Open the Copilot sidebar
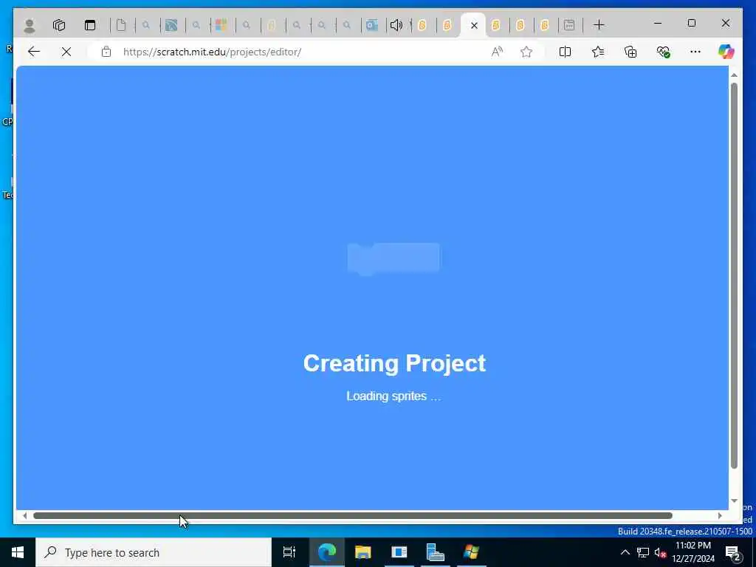Viewport: 756px width, 567px height. click(x=726, y=51)
